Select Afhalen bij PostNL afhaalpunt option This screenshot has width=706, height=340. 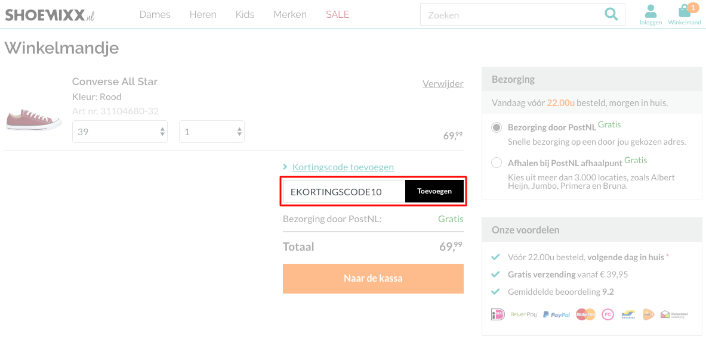(x=497, y=162)
